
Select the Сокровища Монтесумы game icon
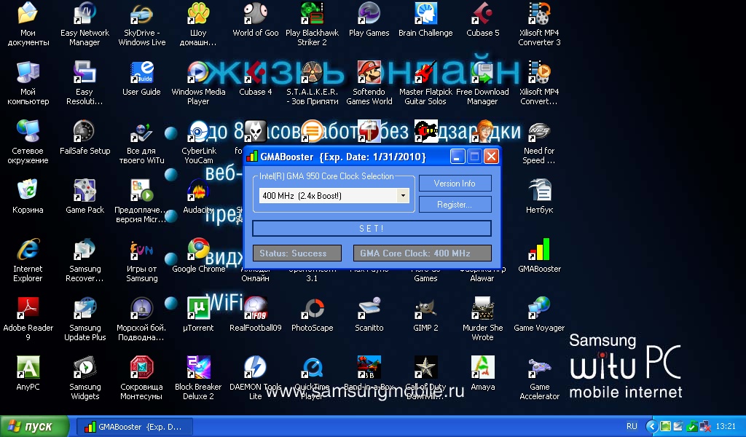142,367
